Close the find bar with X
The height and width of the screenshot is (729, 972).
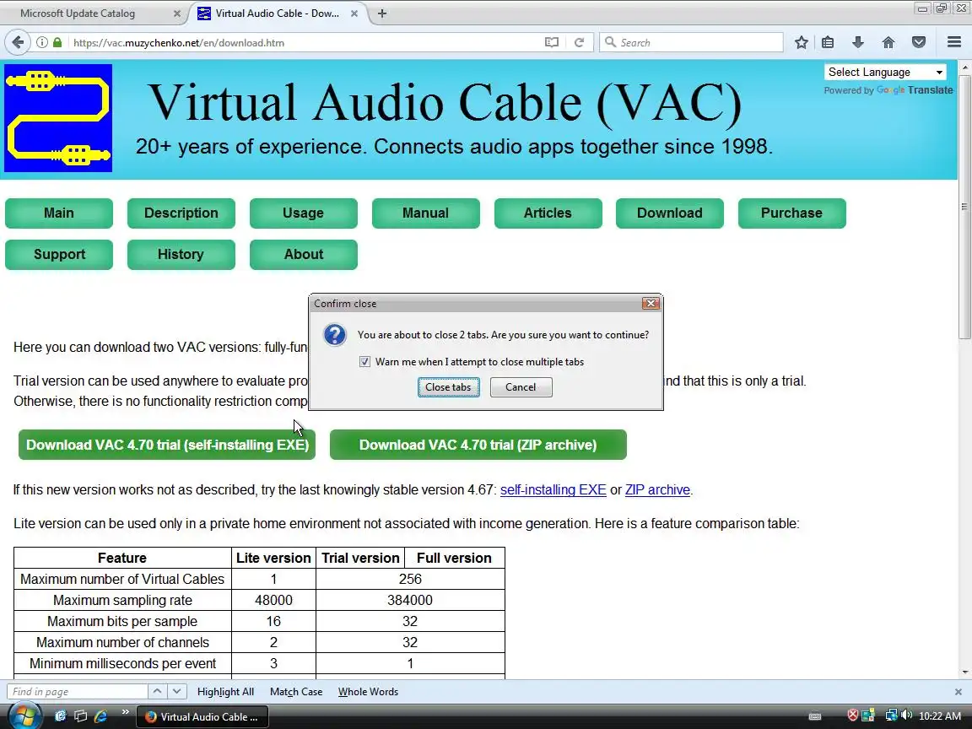point(958,691)
